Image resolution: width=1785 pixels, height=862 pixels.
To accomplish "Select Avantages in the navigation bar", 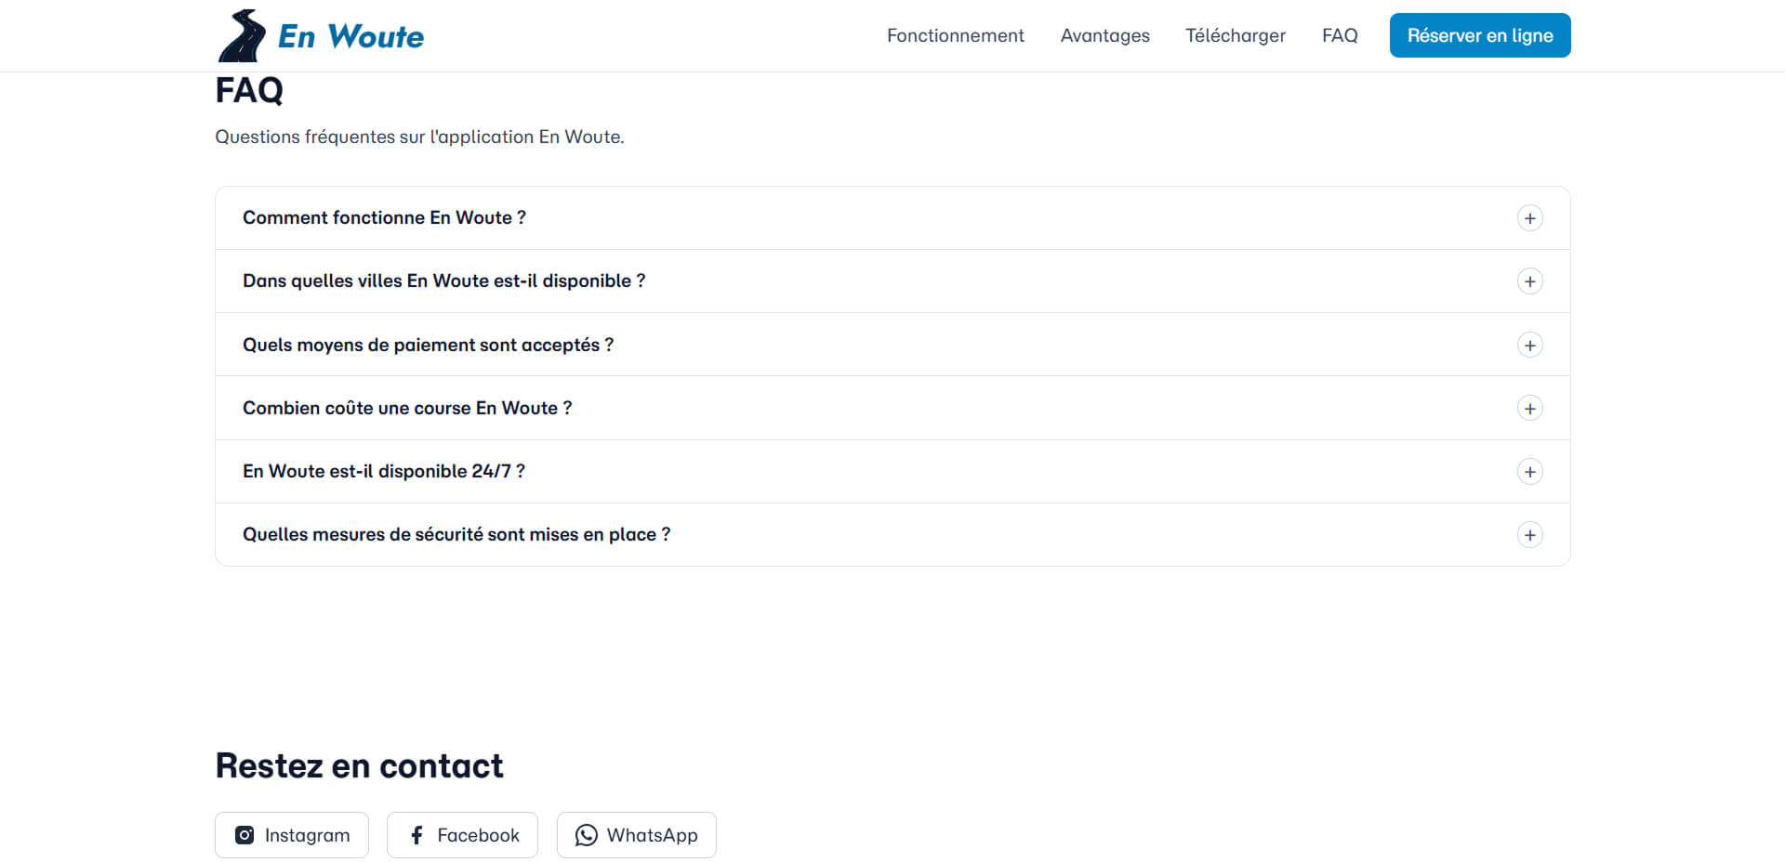I will (1104, 35).
